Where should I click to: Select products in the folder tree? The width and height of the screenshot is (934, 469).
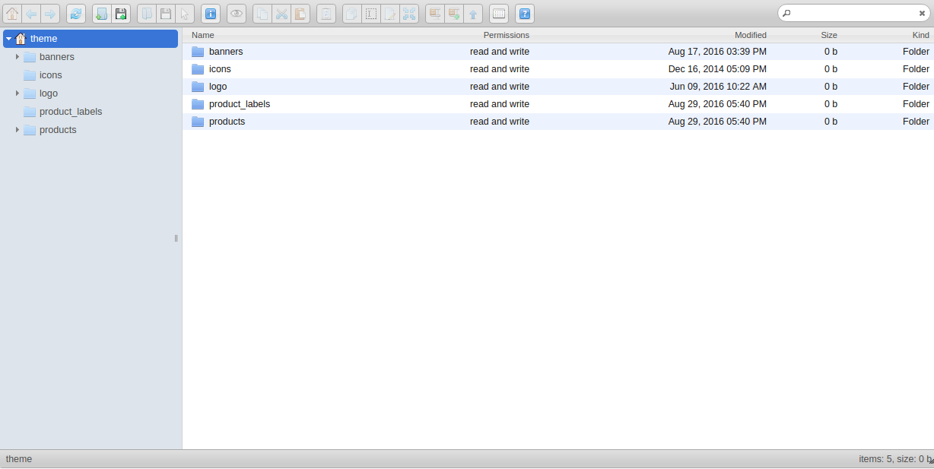(58, 130)
